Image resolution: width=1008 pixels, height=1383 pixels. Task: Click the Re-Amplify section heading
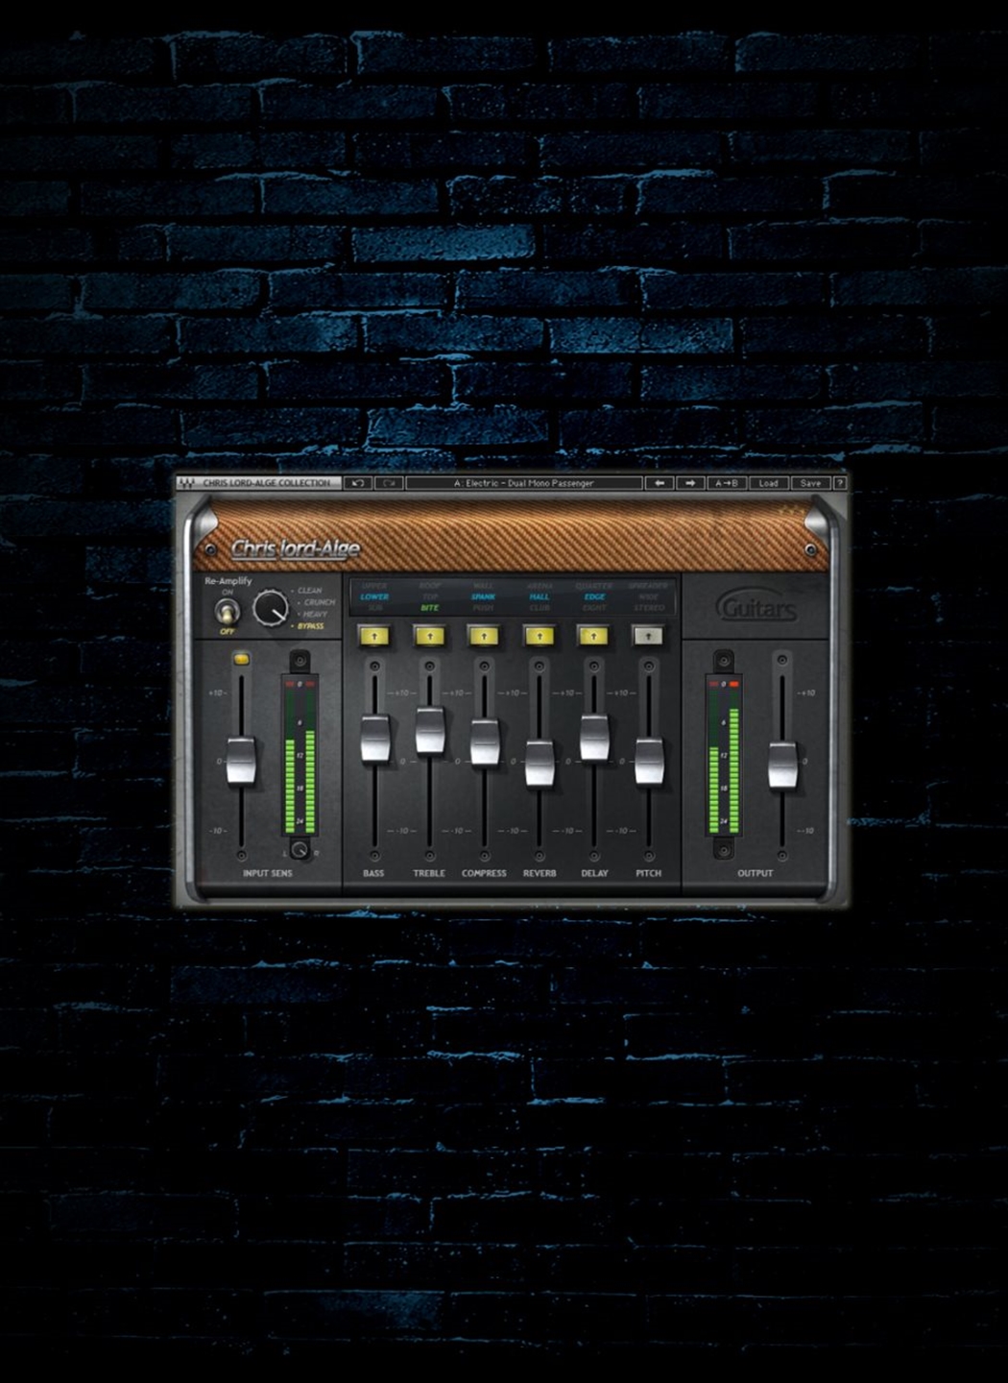click(228, 581)
